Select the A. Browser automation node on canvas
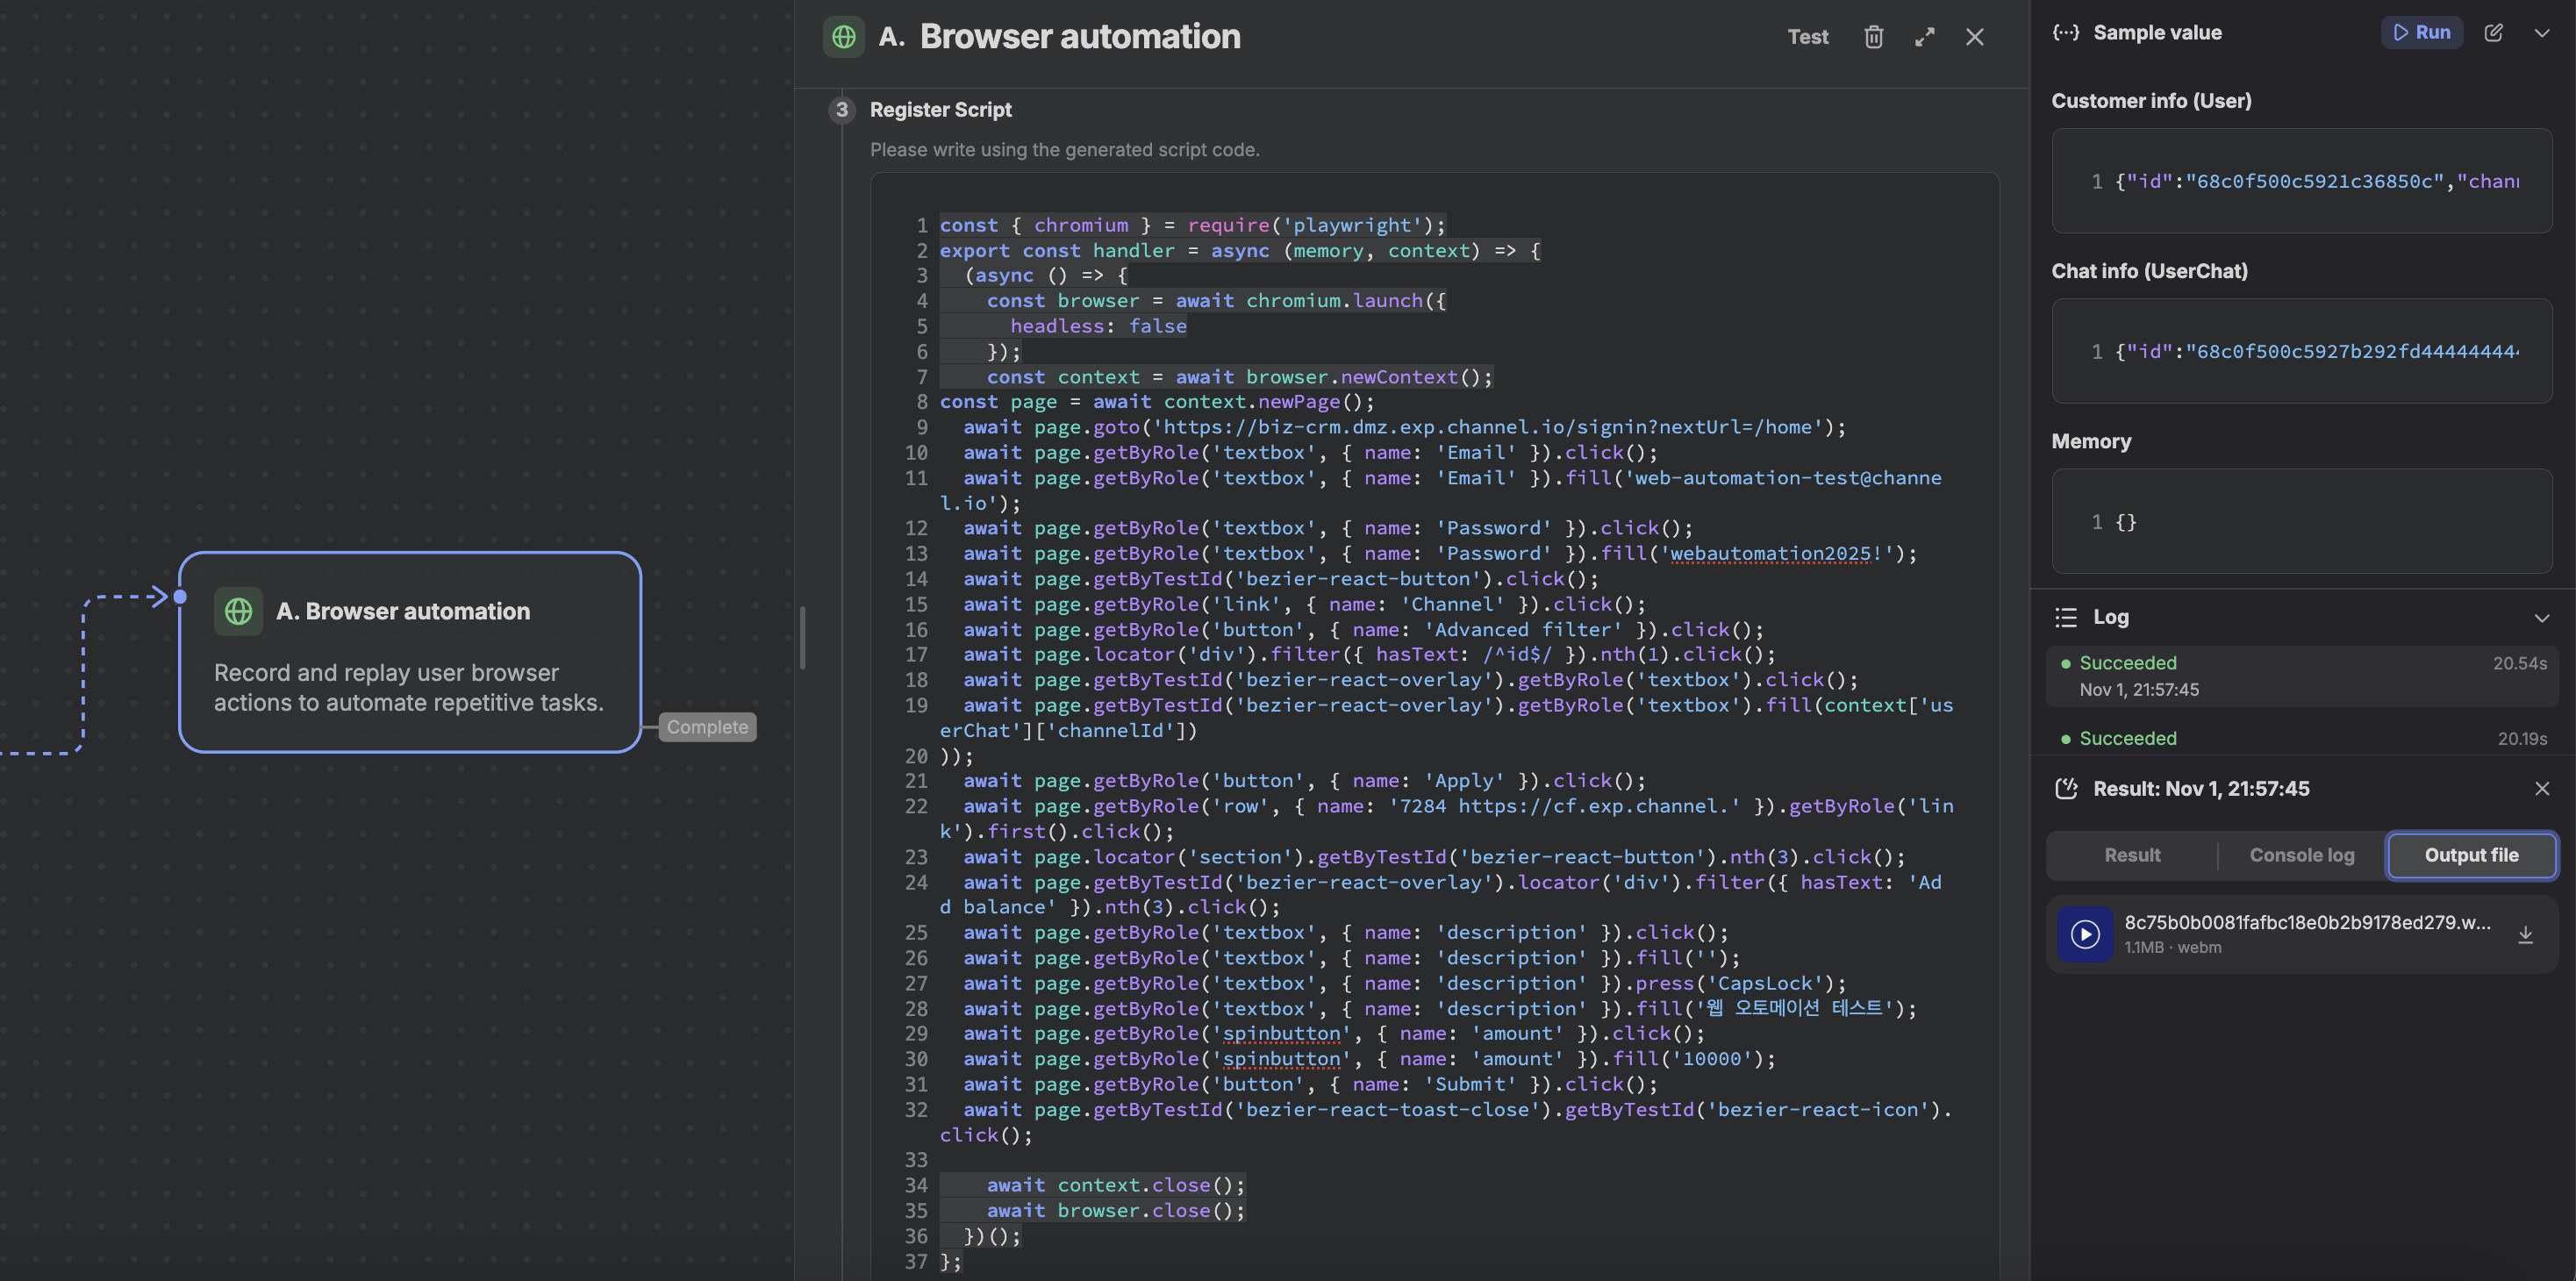 [410, 652]
